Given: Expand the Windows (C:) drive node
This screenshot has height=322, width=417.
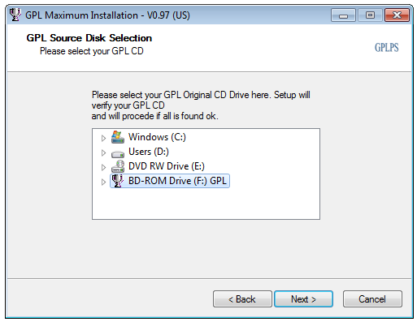Looking at the screenshot, I should pyautogui.click(x=103, y=138).
